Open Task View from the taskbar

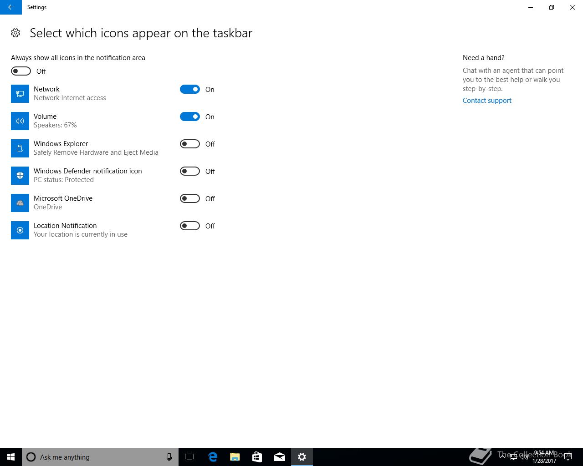[189, 457]
